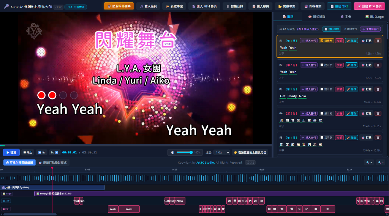The image size is (389, 216).
Task: Click 匯入 MP4 影片 import button
Action: tap(204, 6)
